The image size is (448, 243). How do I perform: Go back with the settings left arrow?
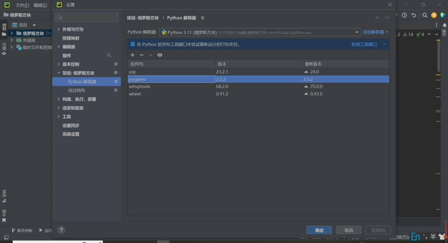378,18
